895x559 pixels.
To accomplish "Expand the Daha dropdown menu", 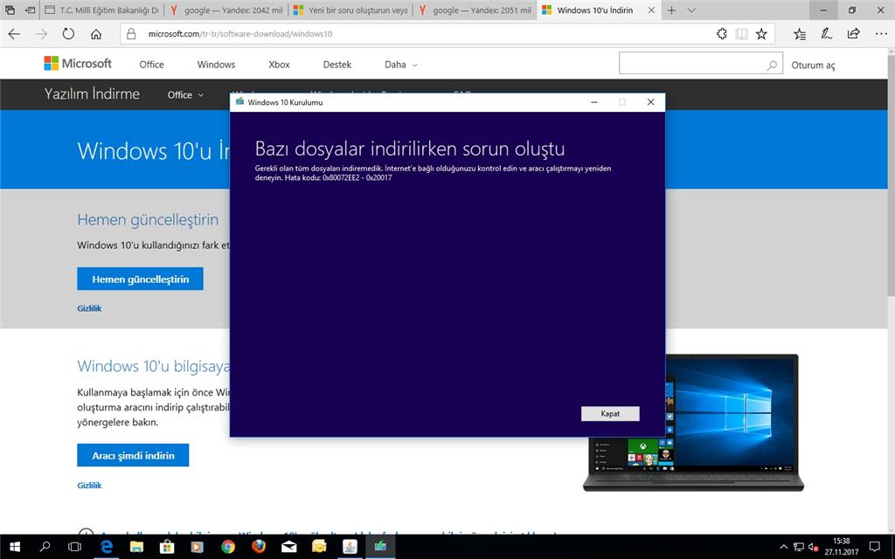I will pos(400,65).
